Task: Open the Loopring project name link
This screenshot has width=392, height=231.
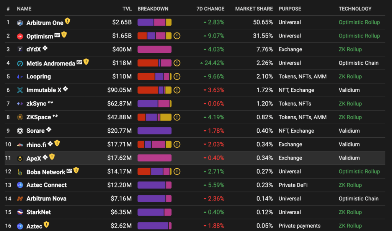Action: click(x=39, y=76)
